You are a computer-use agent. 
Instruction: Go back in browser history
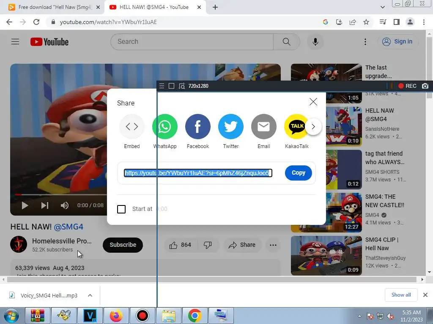click(x=9, y=22)
